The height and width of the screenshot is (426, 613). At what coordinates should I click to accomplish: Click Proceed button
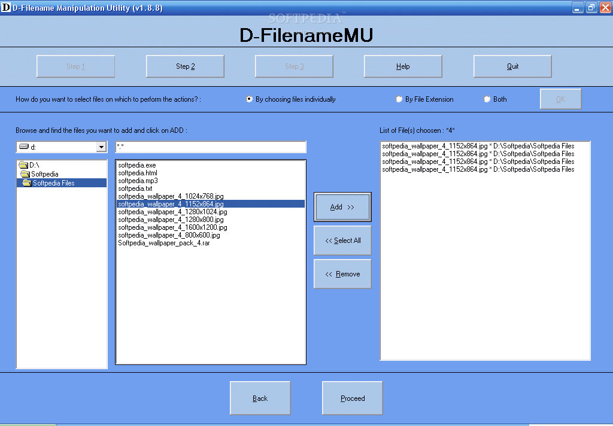352,398
